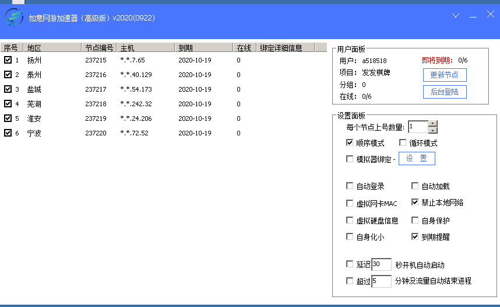Decrease 每个节点上号数量 with down arrow
Image resolution: width=500 pixels, height=307 pixels.
point(433,130)
